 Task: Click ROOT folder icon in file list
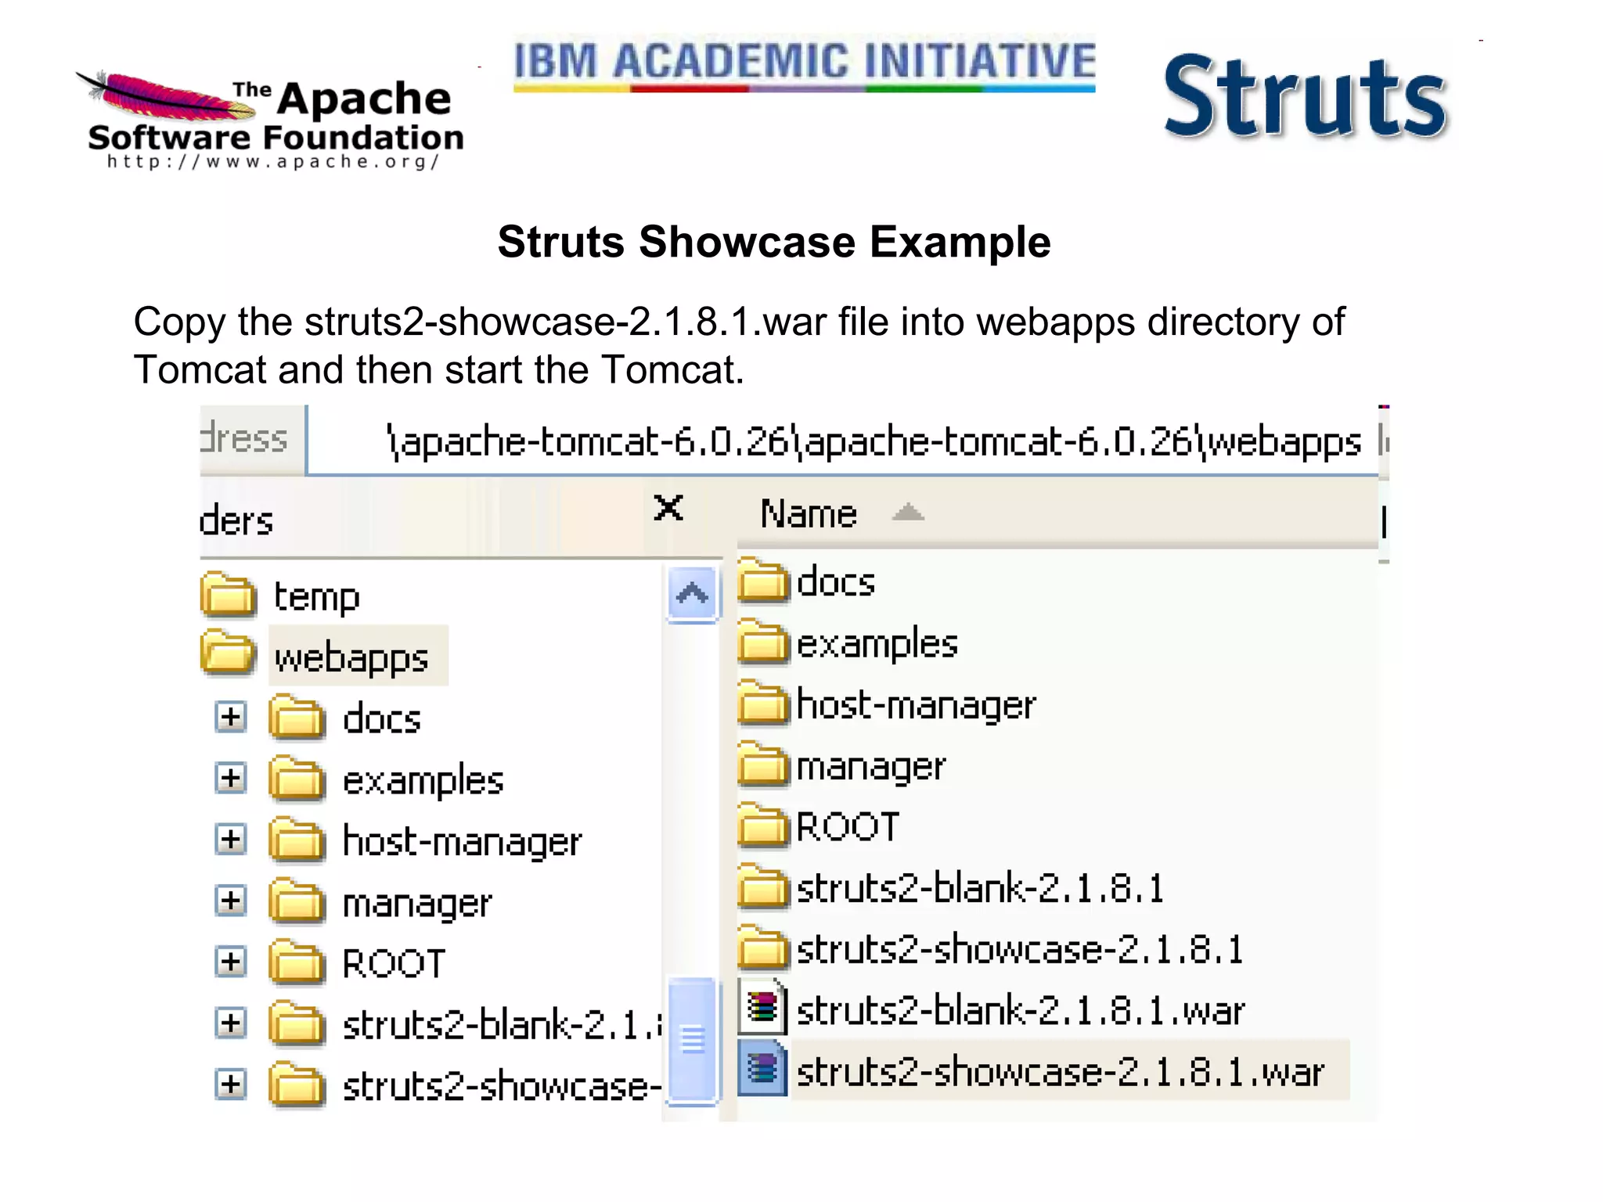point(763,825)
